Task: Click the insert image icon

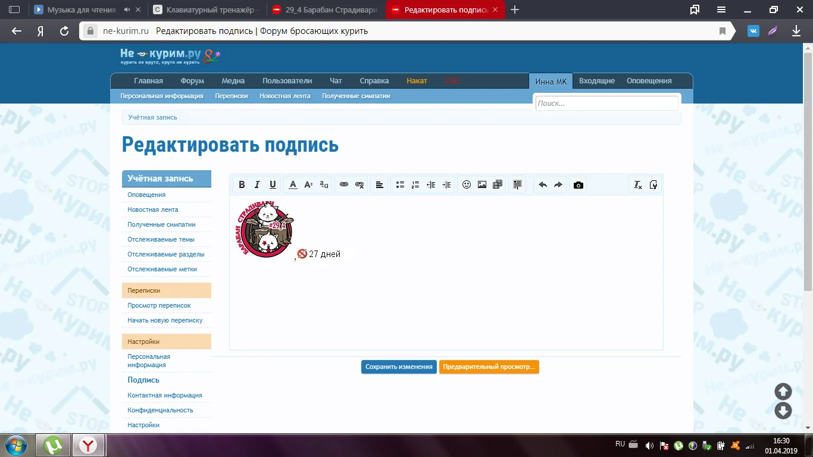Action: click(482, 185)
